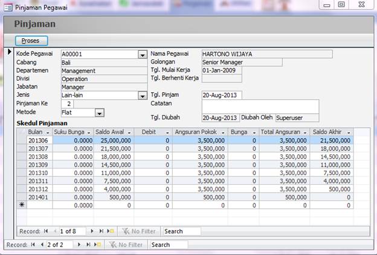
Task: Expand the Bulan column filter arrow
Action: 48,132
